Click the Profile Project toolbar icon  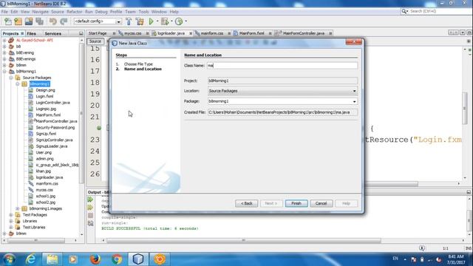tap(179, 21)
